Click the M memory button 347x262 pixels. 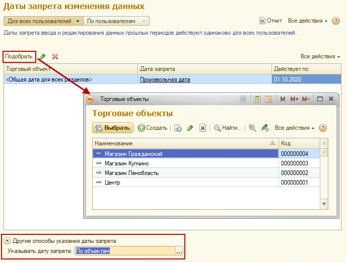[283, 99]
